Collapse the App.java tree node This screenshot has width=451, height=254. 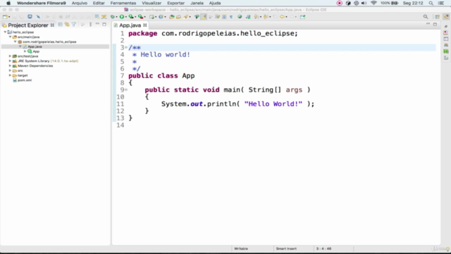click(20, 47)
